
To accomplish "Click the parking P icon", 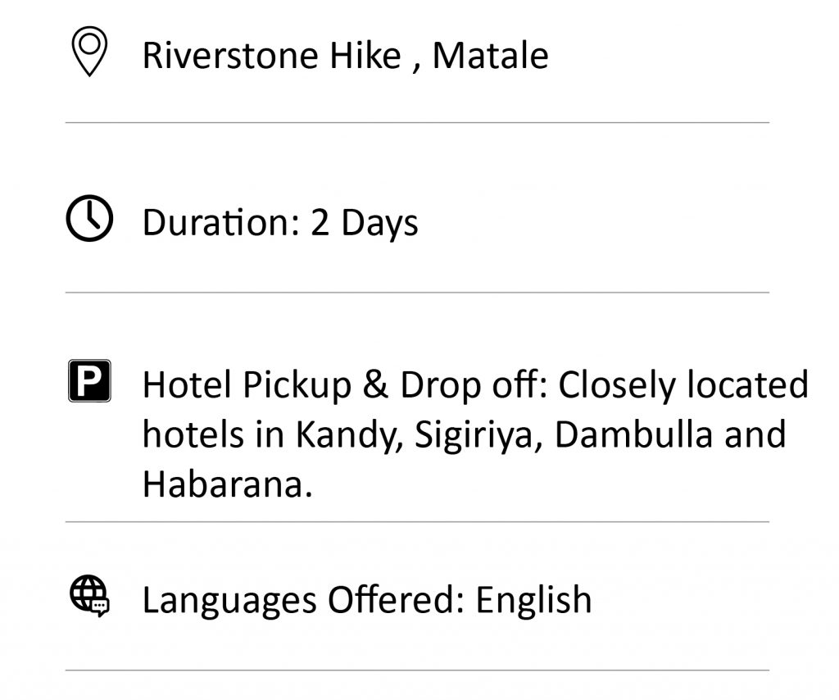I will point(89,380).
